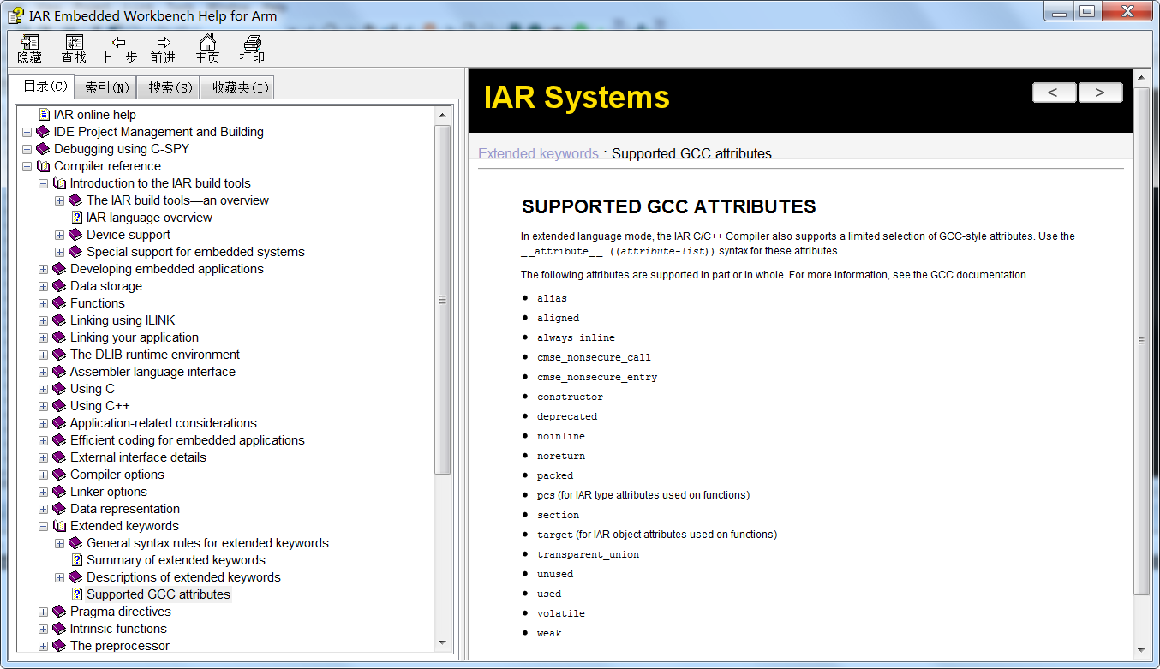Screen dimensions: 1160x669
Task: Expand the IDE Project Management and Building node
Action: [27, 132]
